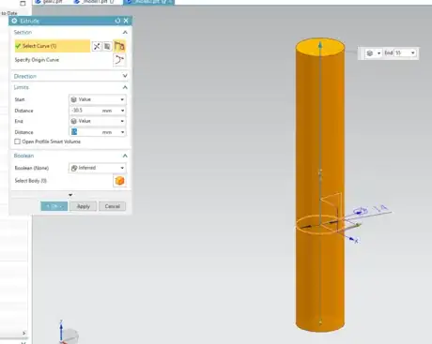Viewport: 432px width, 344px height.
Task: Collapse the Section group
Action: (125, 33)
